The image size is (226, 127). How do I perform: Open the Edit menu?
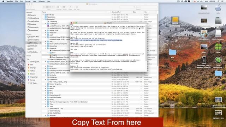[22, 1]
